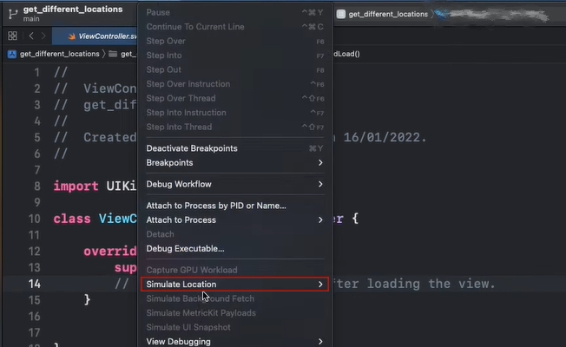This screenshot has width=566, height=347.
Task: Click Simulate UI Snapshot
Action: coord(234,327)
